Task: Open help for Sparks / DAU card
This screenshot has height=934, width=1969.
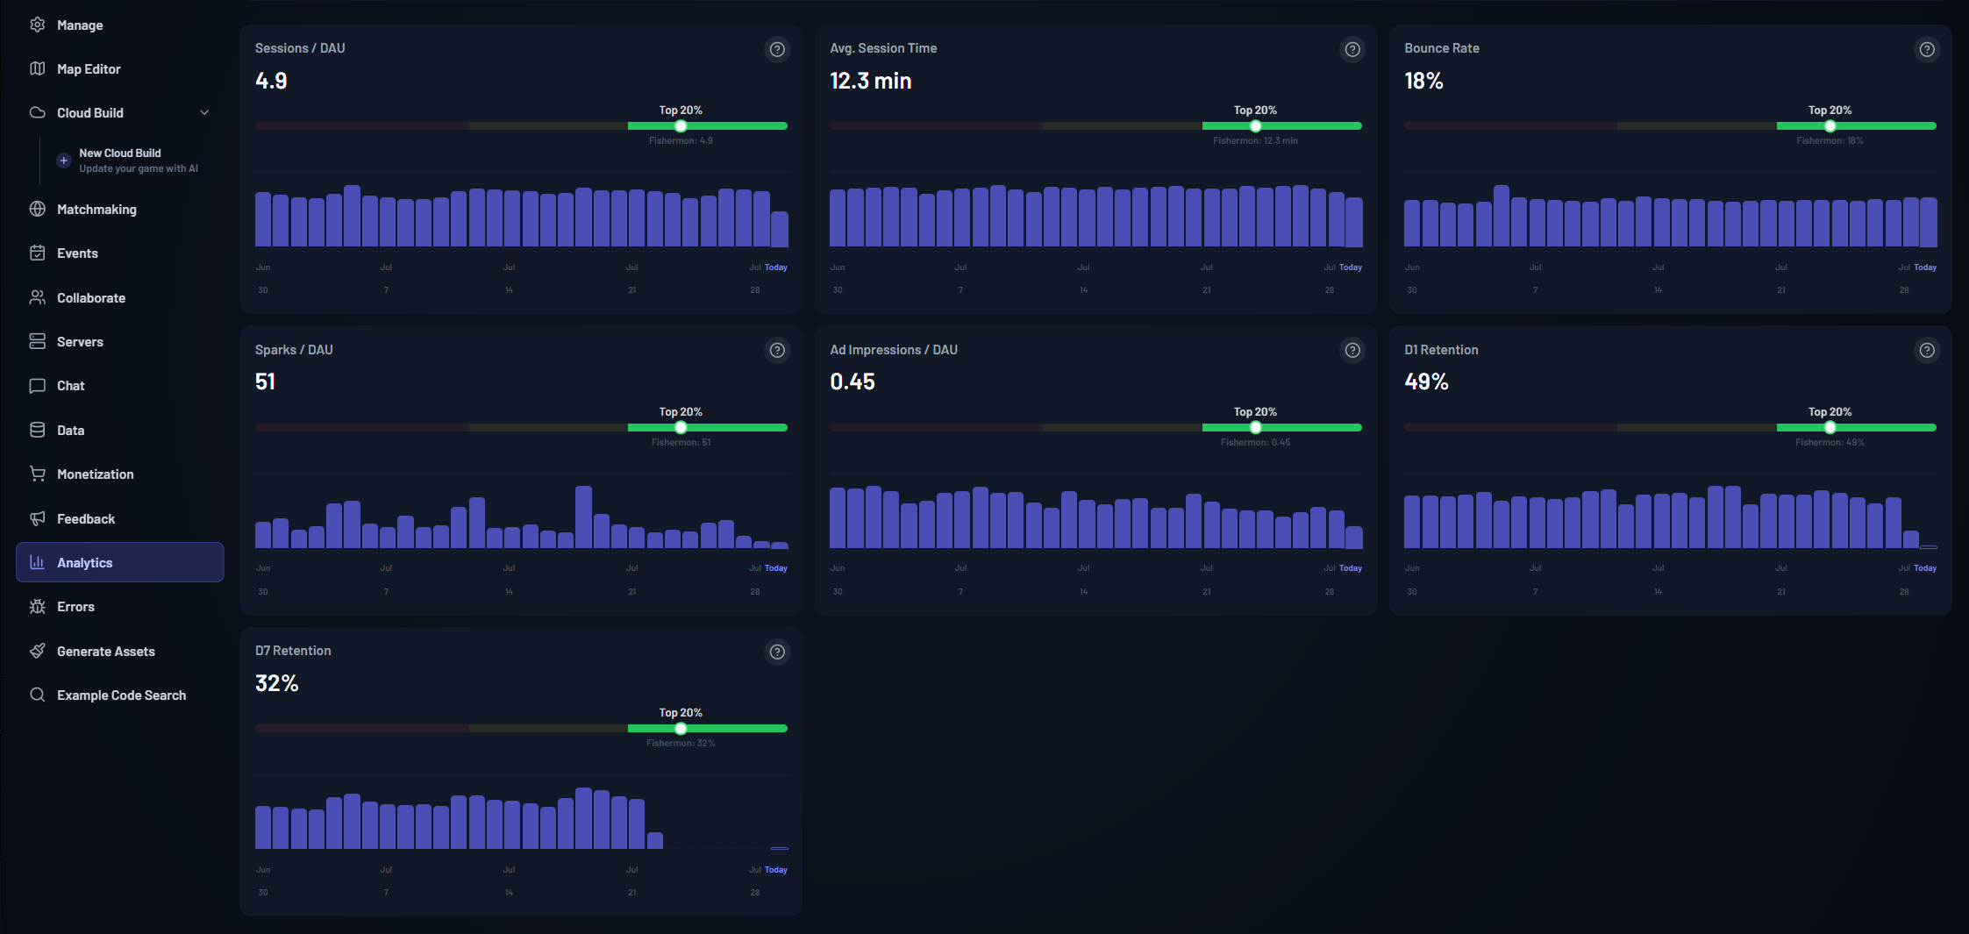Action: click(777, 350)
